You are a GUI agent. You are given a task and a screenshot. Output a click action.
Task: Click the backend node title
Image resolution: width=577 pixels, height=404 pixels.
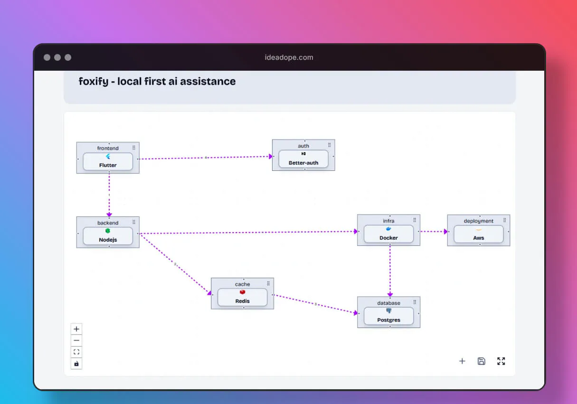coord(108,223)
